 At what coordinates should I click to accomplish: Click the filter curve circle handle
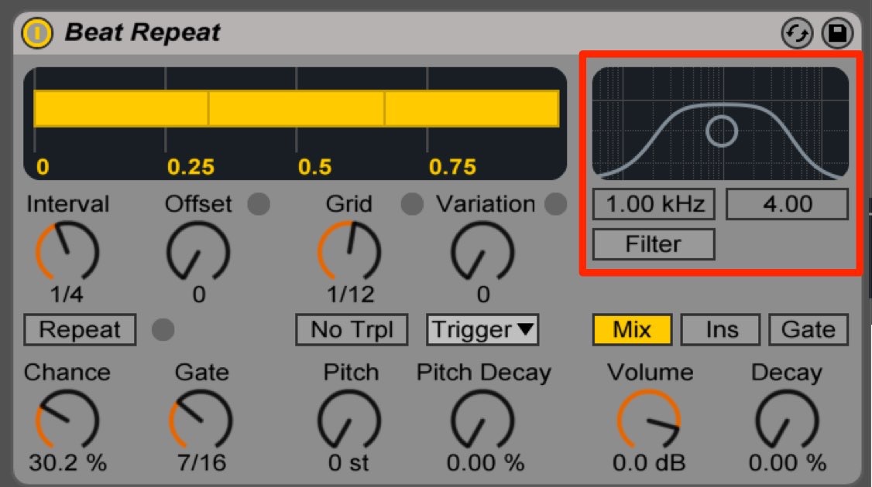pos(722,131)
